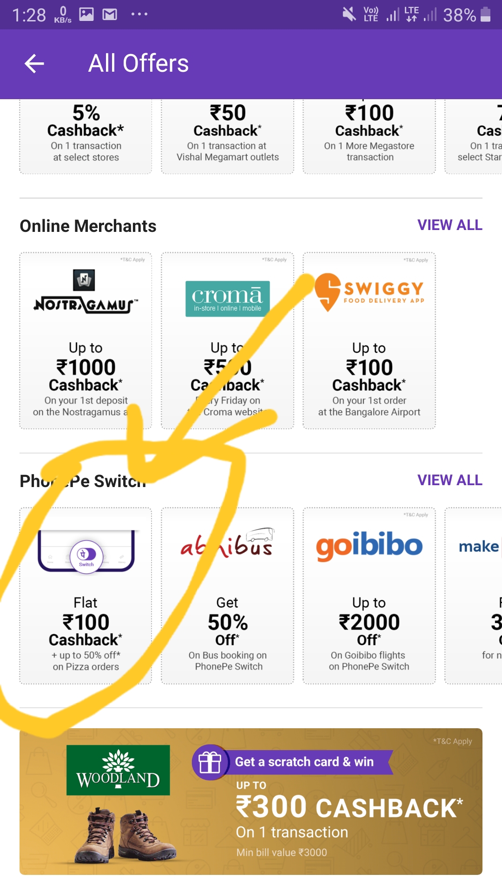Open the Nostragamus logo offer

[x=86, y=292]
